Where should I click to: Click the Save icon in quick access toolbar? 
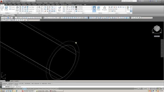point(9,1)
